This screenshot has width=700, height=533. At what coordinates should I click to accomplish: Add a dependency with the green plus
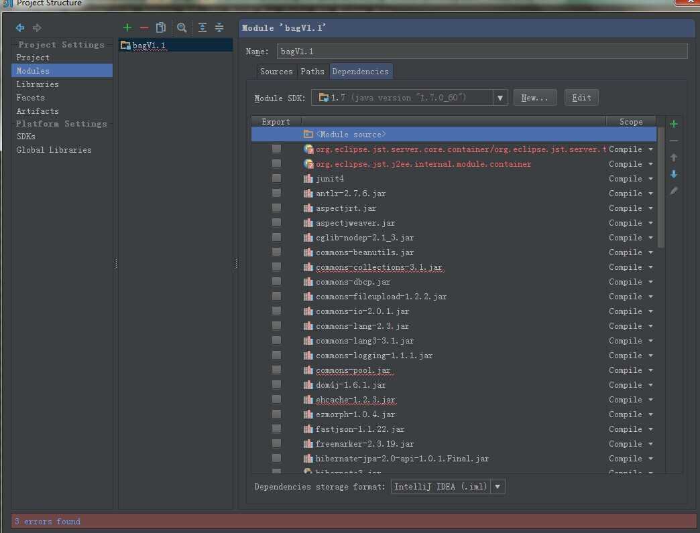(x=674, y=124)
